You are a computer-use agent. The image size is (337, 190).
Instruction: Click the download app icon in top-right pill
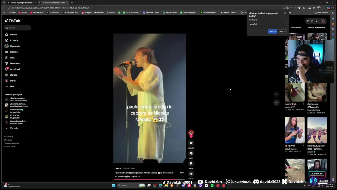point(316,21)
